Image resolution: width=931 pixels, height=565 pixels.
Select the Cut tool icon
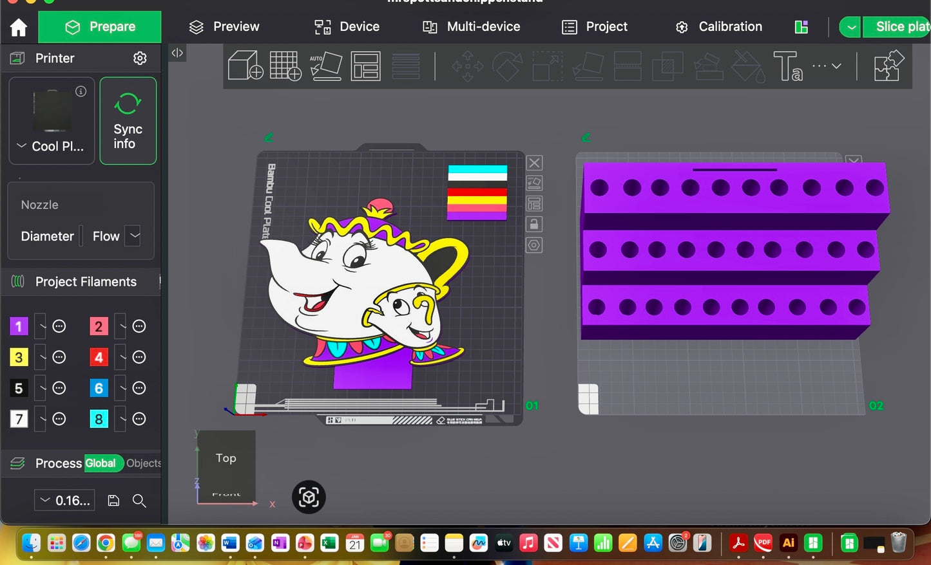[x=628, y=66]
